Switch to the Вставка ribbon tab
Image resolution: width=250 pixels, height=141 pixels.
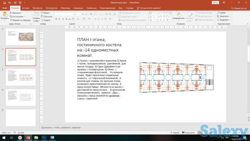pyautogui.click(x=25, y=8)
